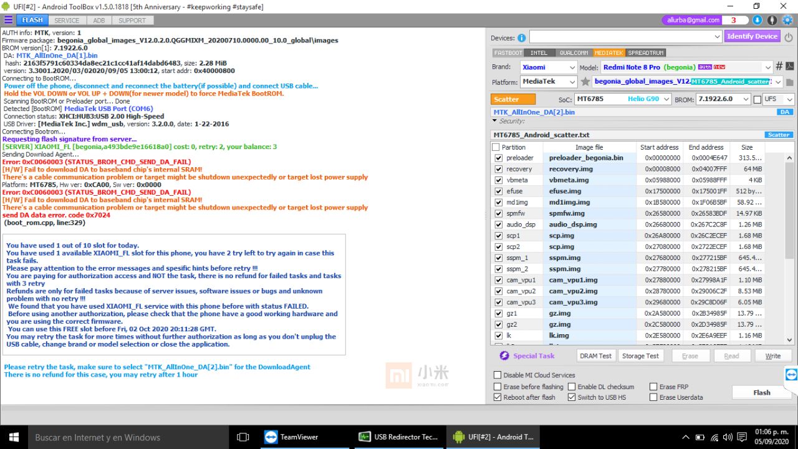Open the Model dropdown Redmi Note 8 Pro
798x449 pixels.
686,67
